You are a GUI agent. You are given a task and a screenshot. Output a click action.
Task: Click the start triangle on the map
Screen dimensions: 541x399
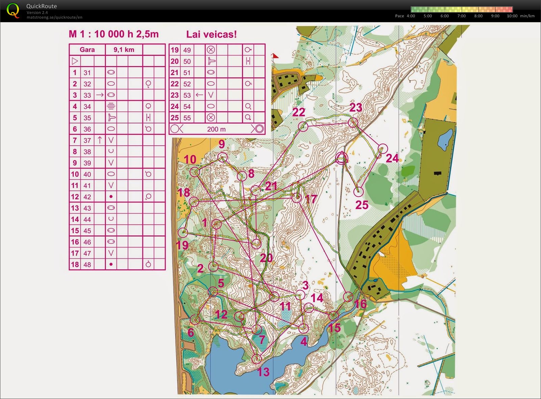coord(341,158)
